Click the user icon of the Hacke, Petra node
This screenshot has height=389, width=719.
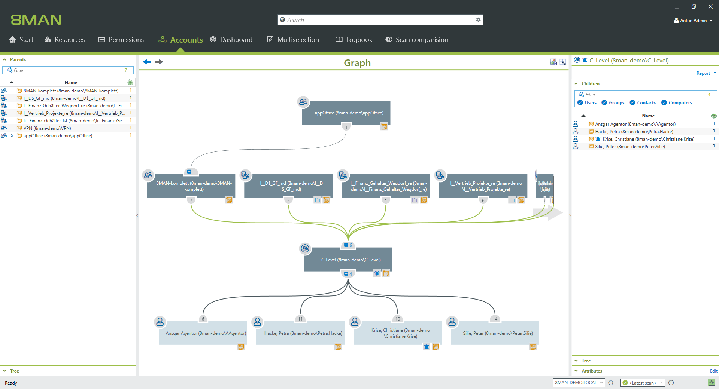tap(257, 322)
